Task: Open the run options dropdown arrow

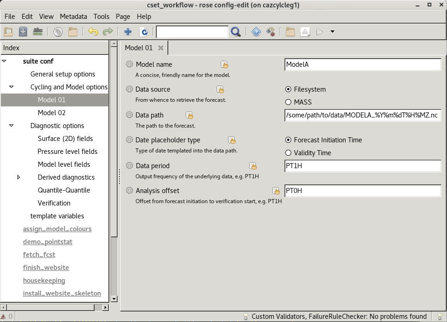Action: (332, 32)
